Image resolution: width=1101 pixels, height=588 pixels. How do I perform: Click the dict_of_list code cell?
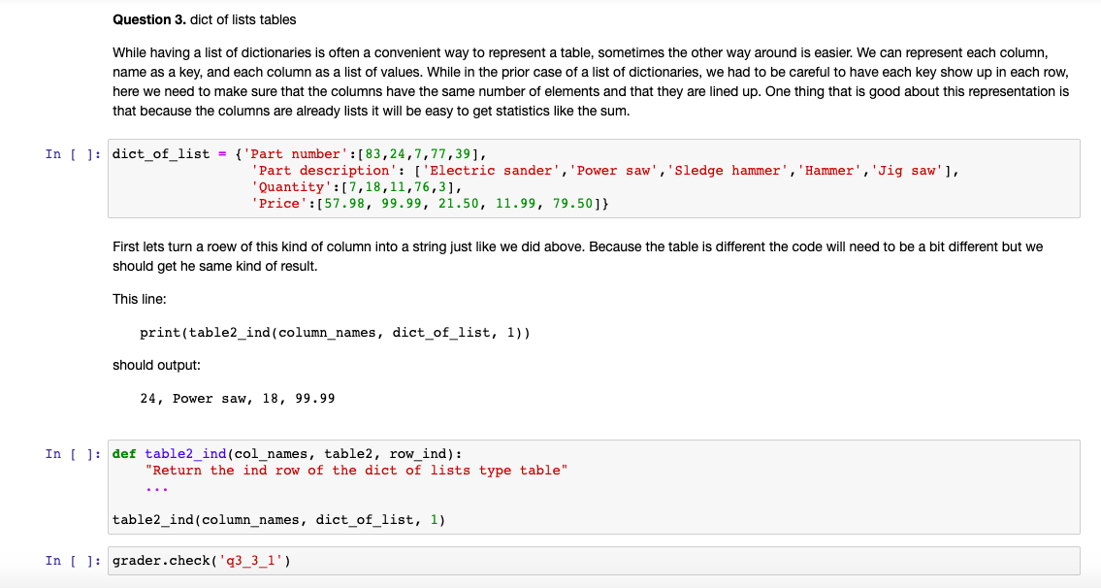coord(594,179)
